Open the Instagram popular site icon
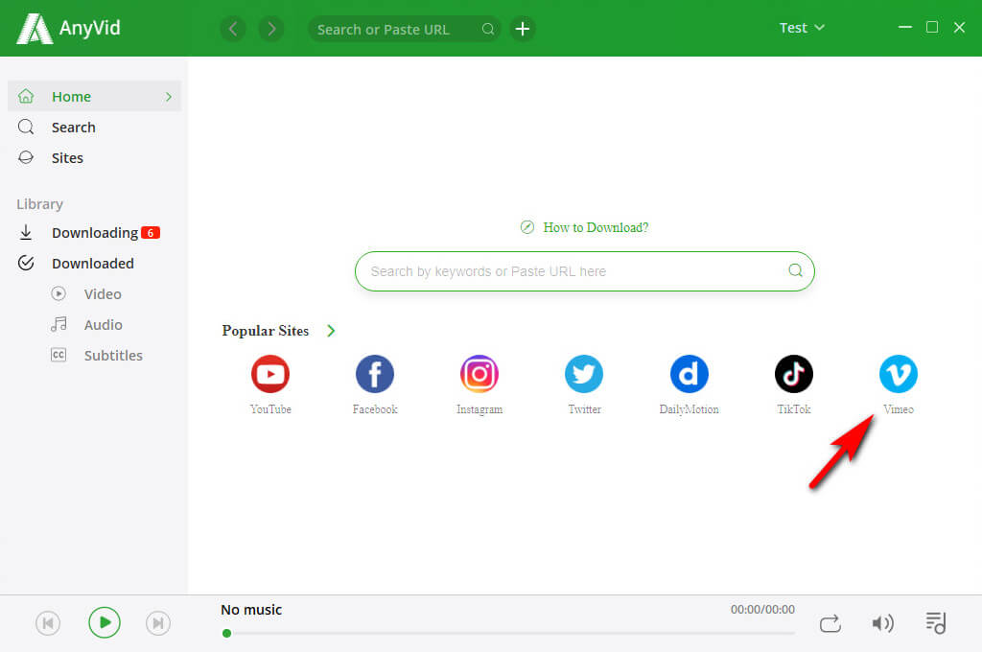 point(479,374)
